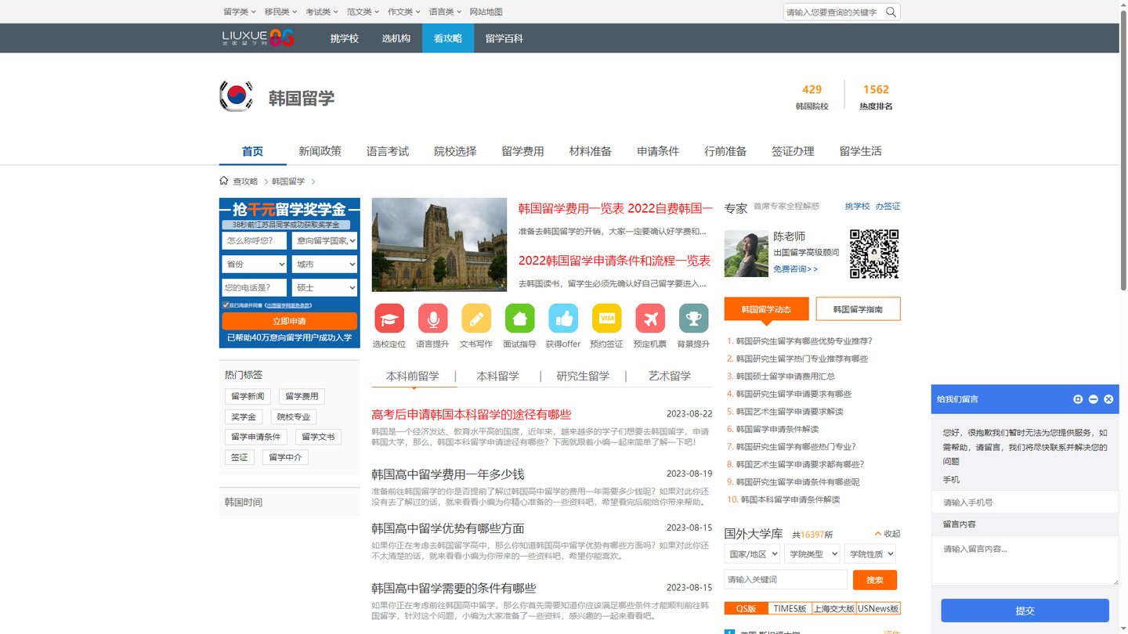Click the QR code image
Screen dimensions: 1128x634
874,254
